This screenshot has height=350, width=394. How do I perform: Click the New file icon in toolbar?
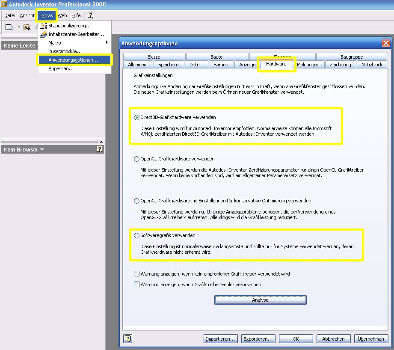9,27
